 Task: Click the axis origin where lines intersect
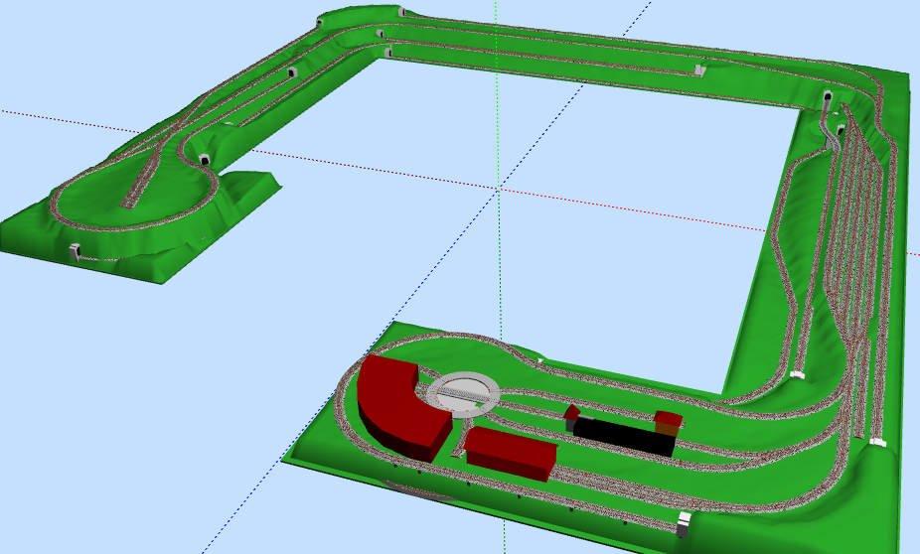pyautogui.click(x=498, y=187)
